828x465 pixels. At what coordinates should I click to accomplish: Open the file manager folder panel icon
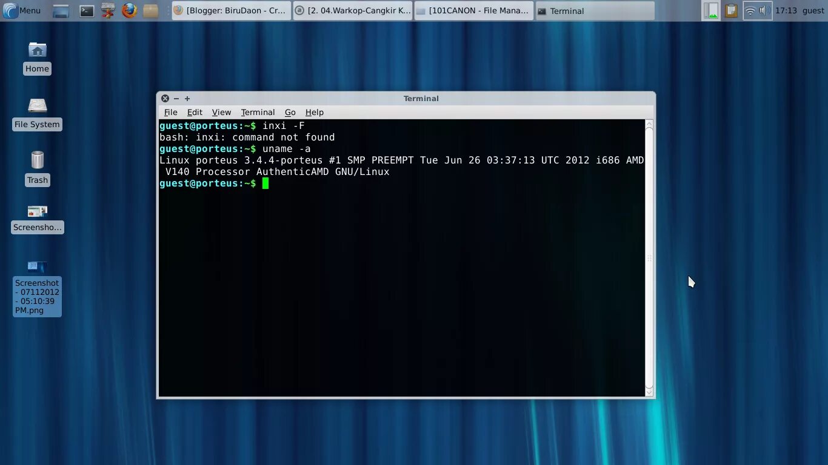click(150, 10)
